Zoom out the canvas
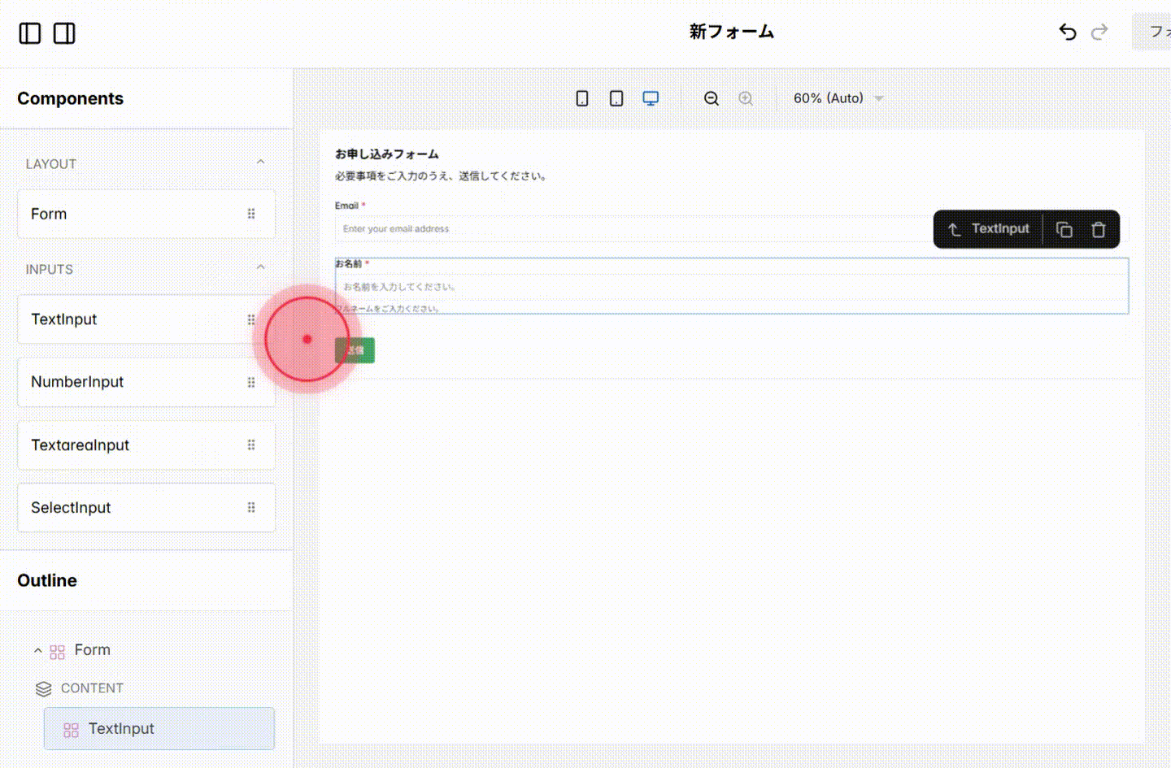This screenshot has width=1171, height=768. pyautogui.click(x=711, y=98)
